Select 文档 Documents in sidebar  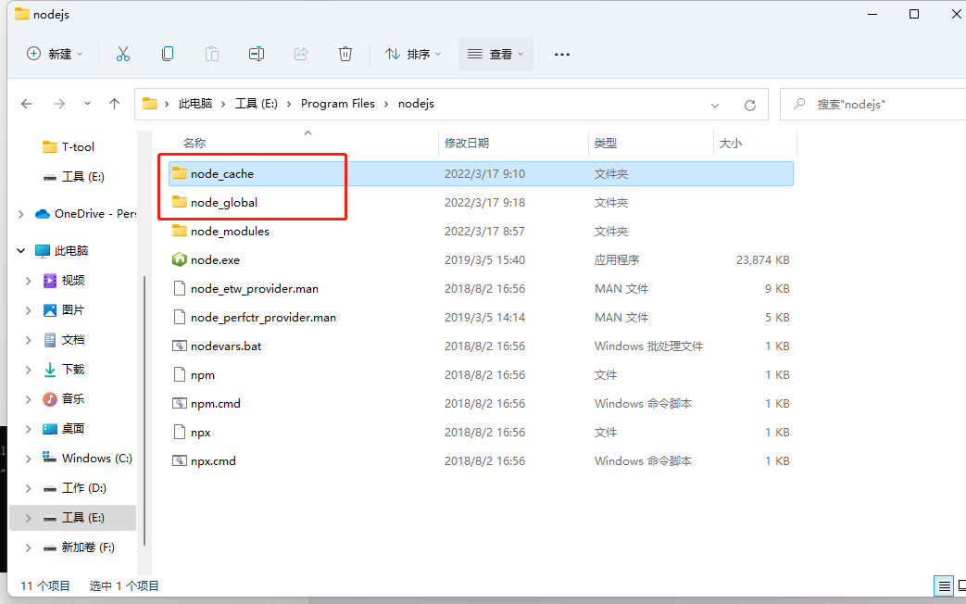coord(72,340)
